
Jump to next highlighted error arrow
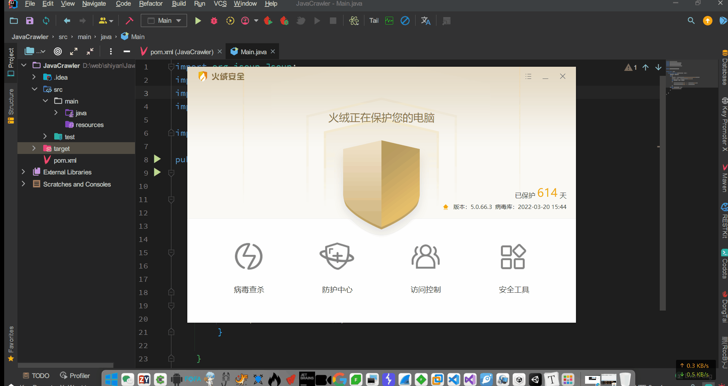(x=658, y=67)
